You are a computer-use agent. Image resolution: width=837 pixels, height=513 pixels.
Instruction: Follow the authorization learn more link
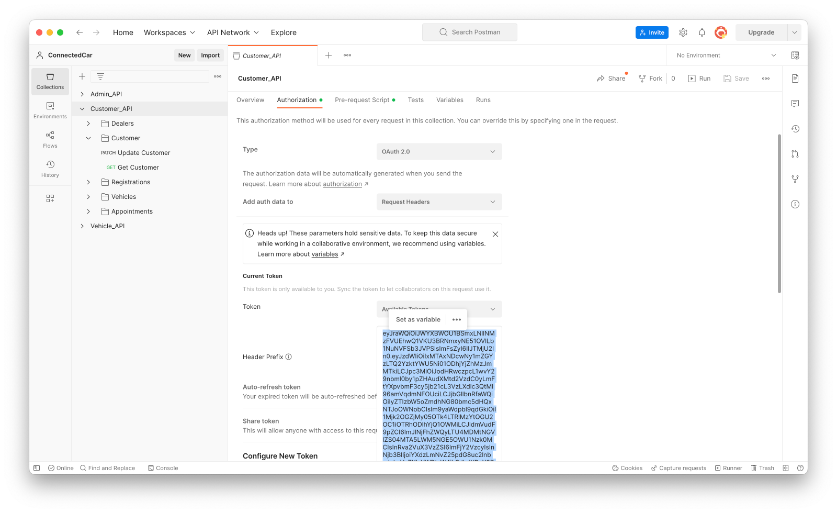(342, 184)
